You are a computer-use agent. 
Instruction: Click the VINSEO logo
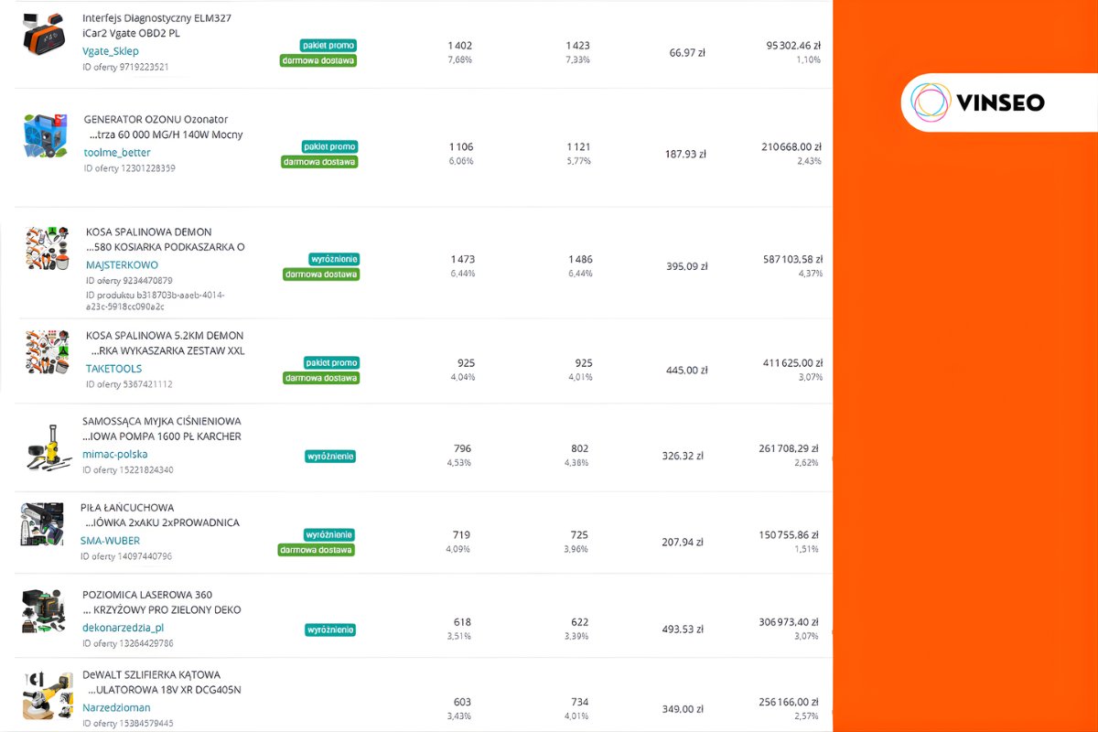(x=978, y=102)
